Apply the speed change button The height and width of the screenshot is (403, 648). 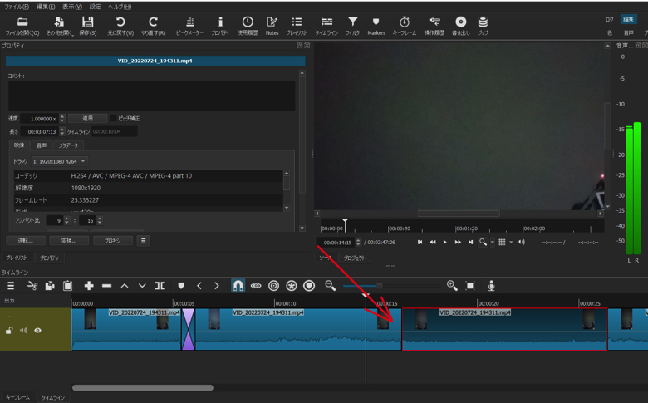point(87,118)
